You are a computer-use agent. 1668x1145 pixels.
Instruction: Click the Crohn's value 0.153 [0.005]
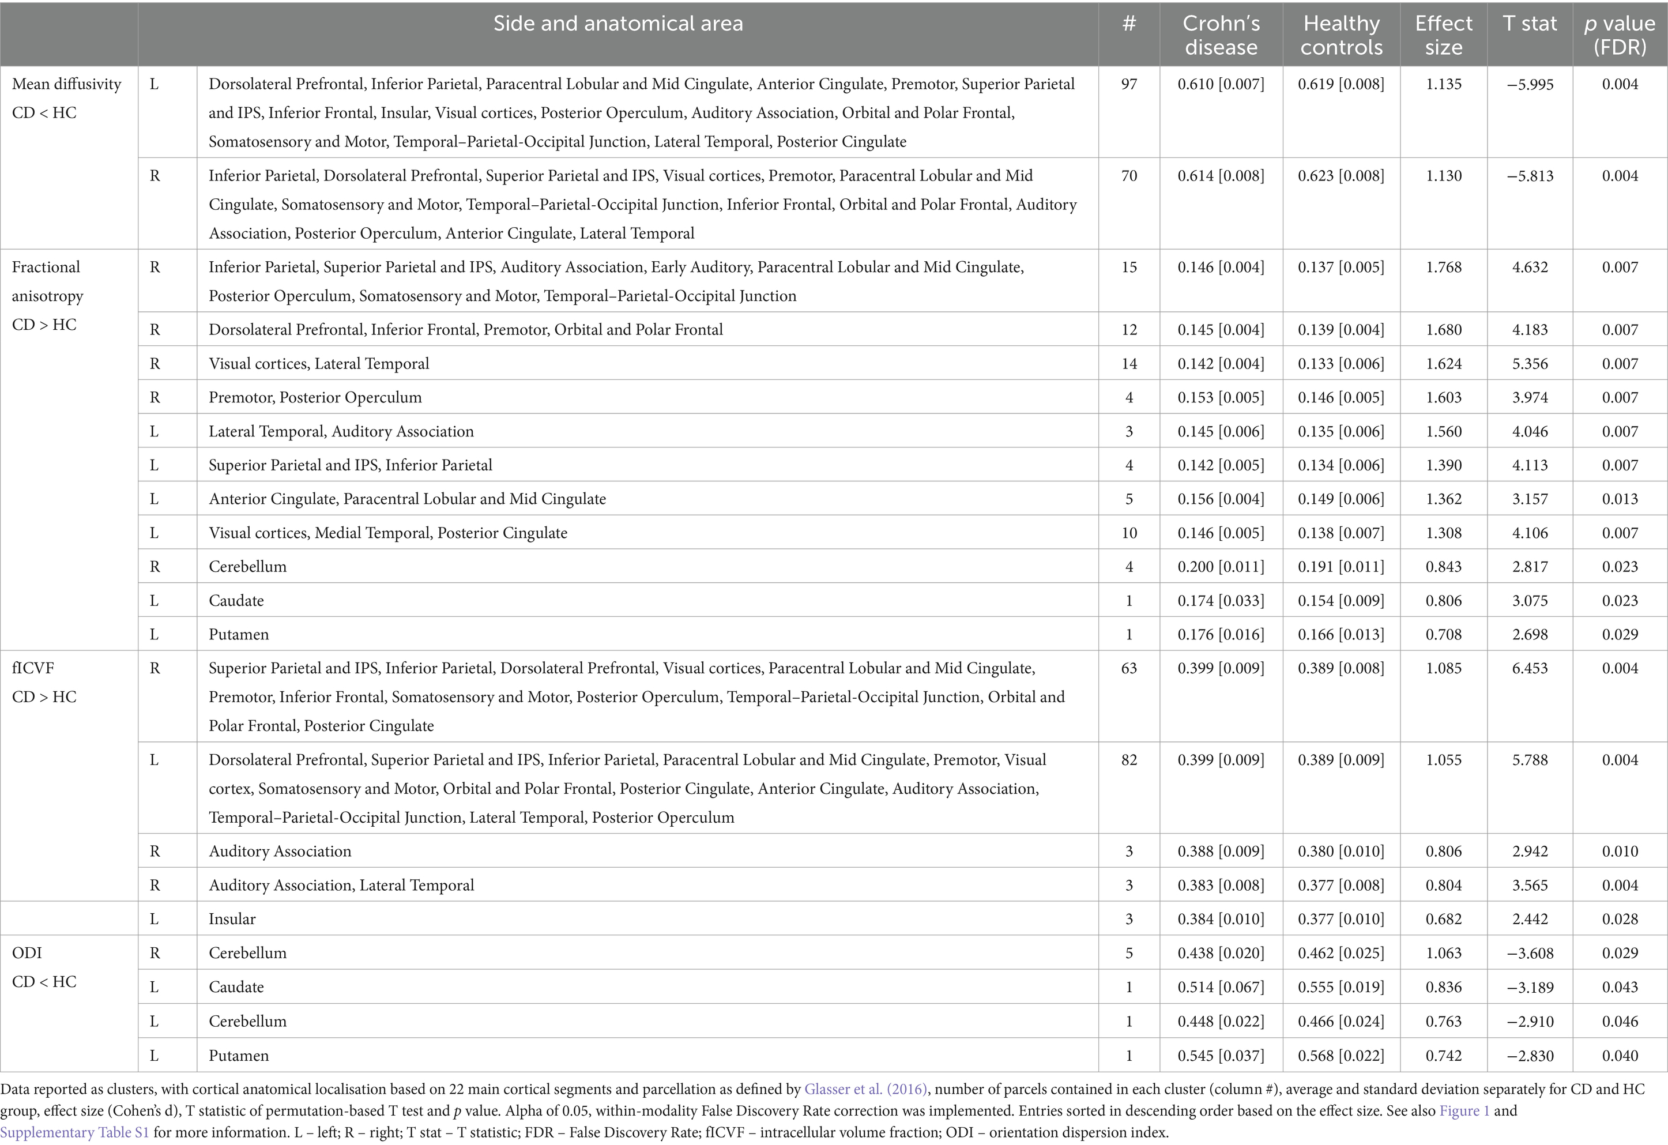tap(1221, 398)
